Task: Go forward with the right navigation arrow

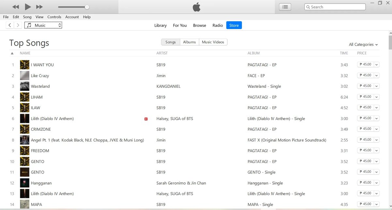Action: pos(18,25)
